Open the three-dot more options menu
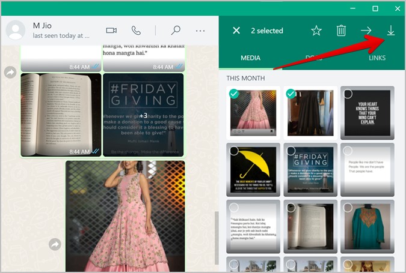The image size is (406, 273). tap(200, 31)
